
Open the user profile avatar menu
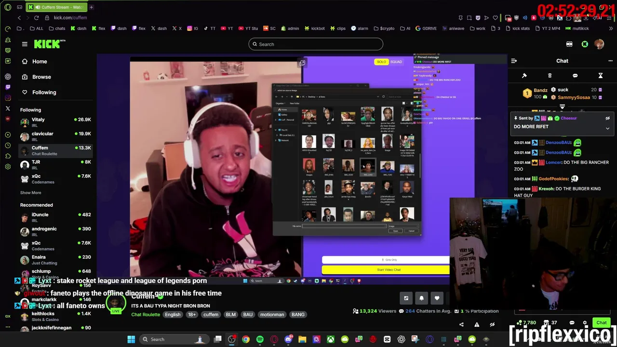tap(599, 44)
